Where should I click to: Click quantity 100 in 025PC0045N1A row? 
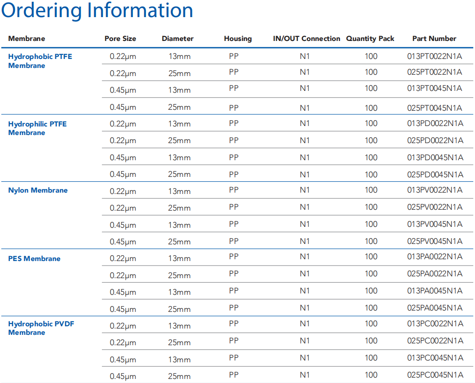tap(371, 375)
